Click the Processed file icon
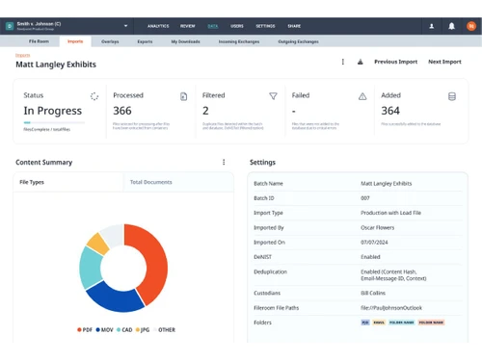This screenshot has height=361, width=482. 183,96
